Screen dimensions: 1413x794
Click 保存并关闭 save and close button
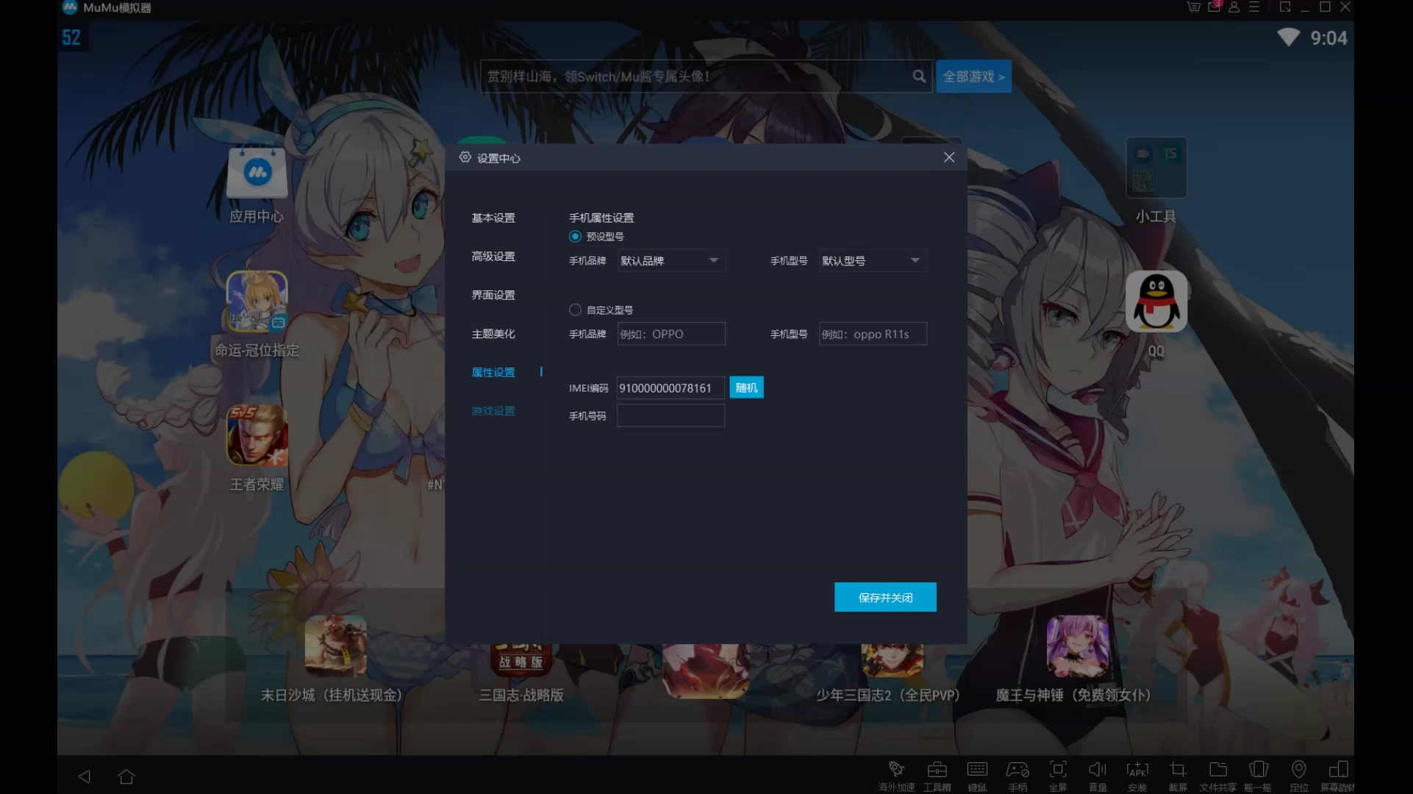[x=885, y=597]
